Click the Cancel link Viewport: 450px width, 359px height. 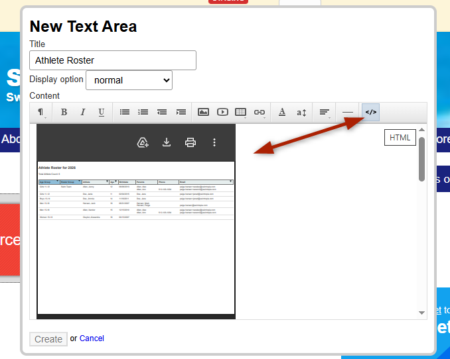[x=92, y=338]
